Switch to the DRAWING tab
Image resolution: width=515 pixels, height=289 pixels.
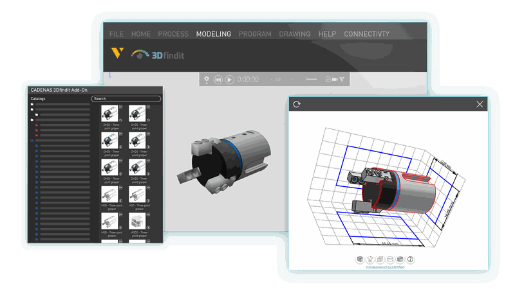click(x=295, y=34)
